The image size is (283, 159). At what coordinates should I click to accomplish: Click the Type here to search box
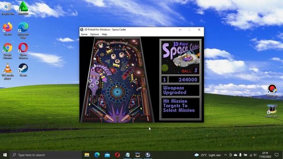tap(46, 155)
